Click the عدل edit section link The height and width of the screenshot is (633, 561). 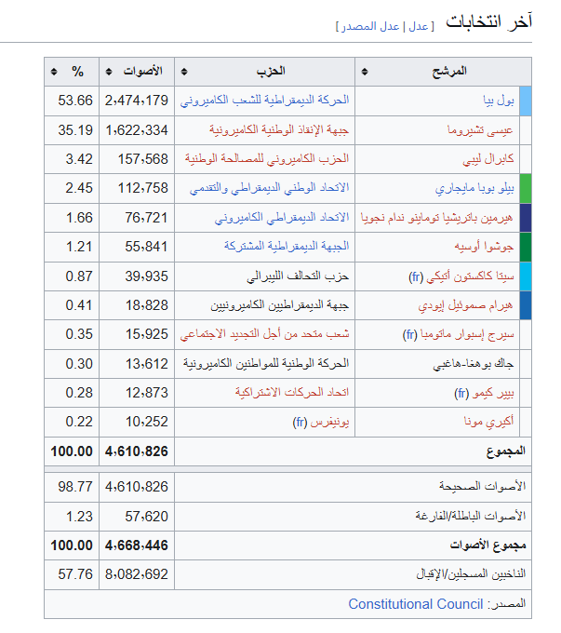(418, 27)
